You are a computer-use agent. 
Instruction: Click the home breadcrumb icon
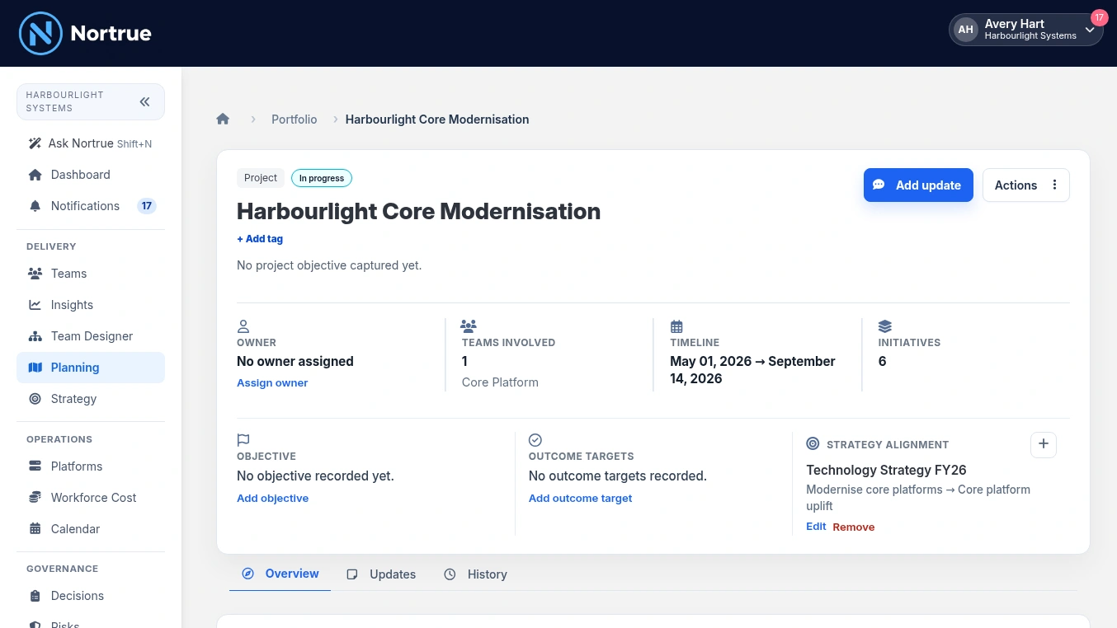point(223,119)
